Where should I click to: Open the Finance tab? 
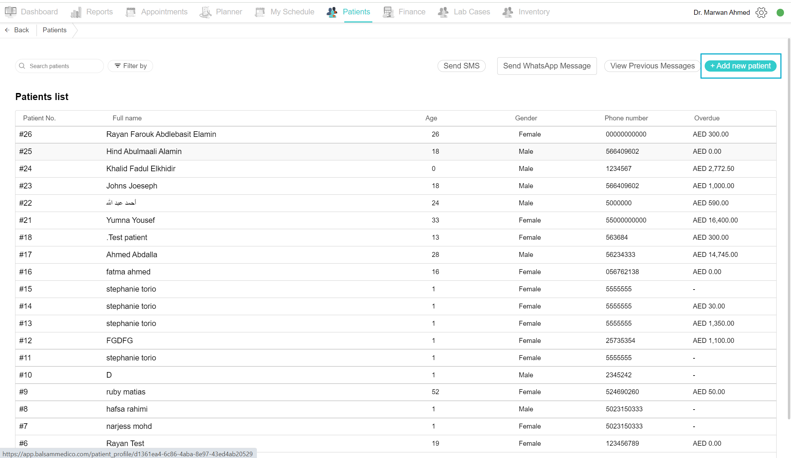pos(412,12)
